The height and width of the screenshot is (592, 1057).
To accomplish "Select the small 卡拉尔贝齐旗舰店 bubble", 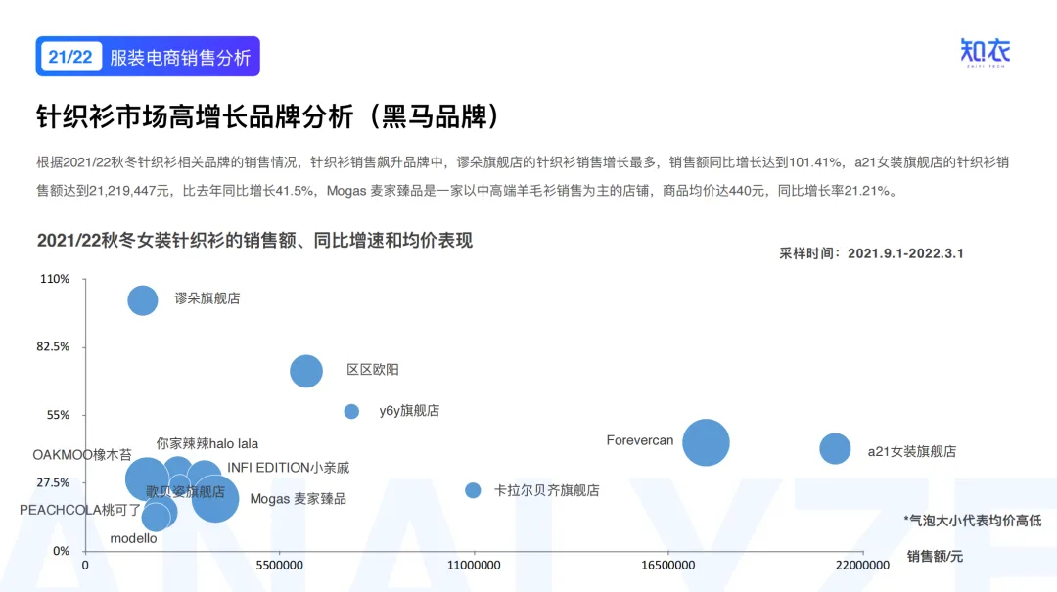I will 474,490.
